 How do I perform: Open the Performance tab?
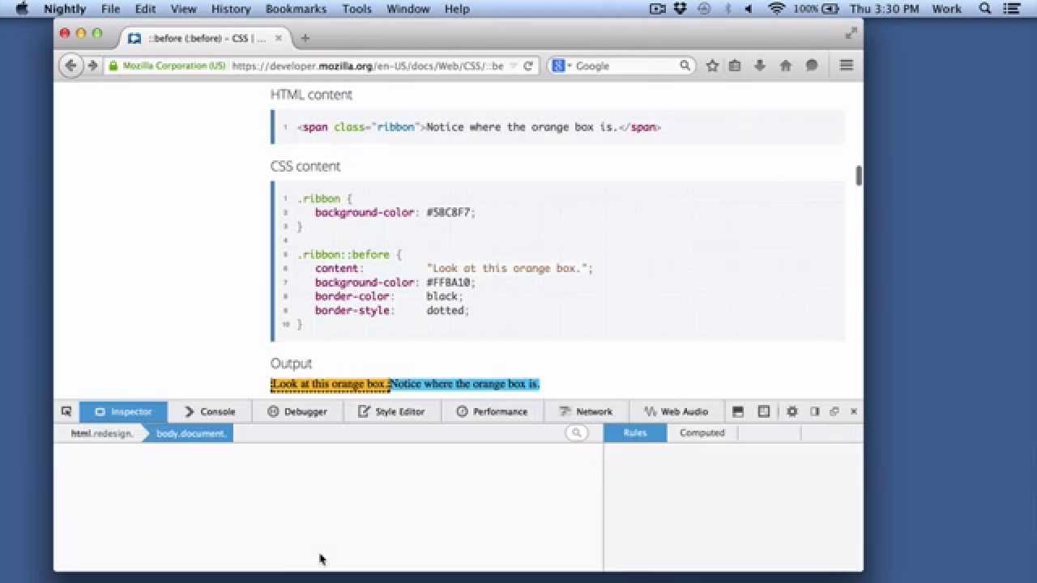[x=492, y=411]
